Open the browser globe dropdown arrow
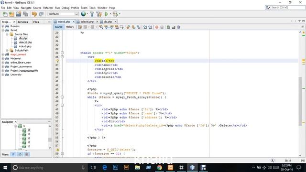The image size is (306, 172). click(x=87, y=14)
